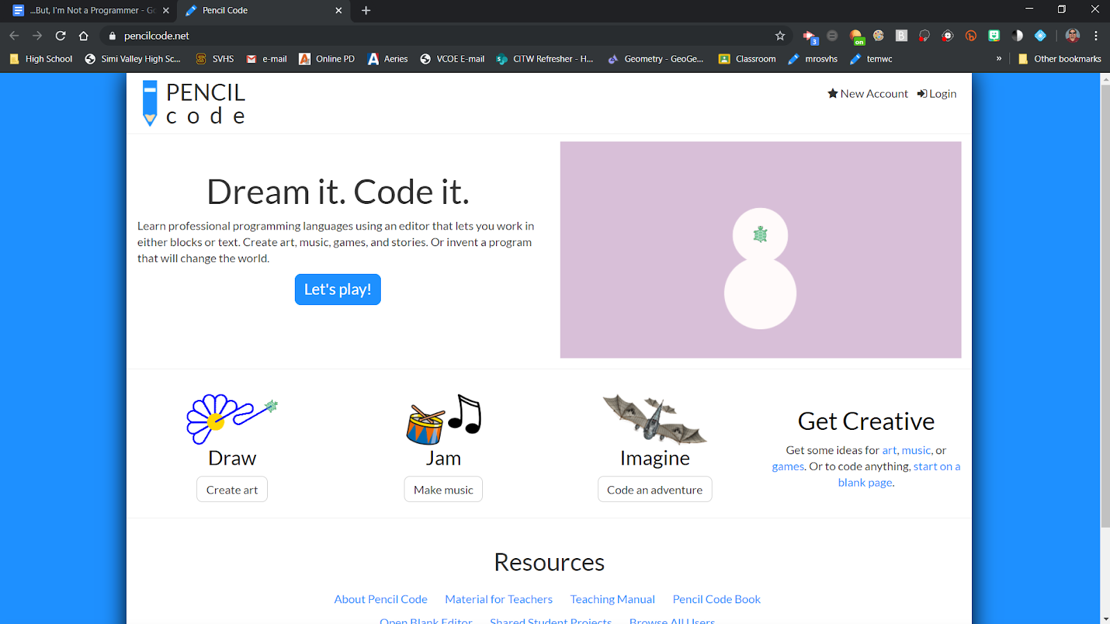This screenshot has width=1110, height=624.
Task: Open the temwc bookmark
Action: [871, 59]
